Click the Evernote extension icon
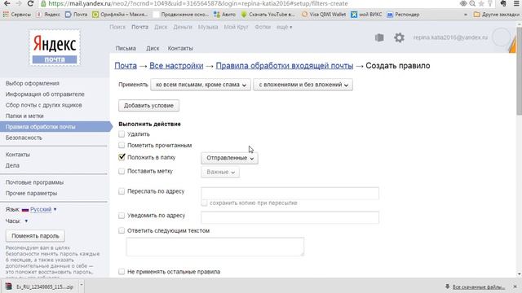The height and width of the screenshot is (293, 522). tap(503, 3)
